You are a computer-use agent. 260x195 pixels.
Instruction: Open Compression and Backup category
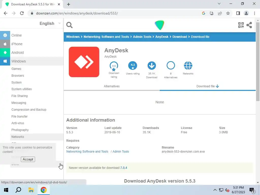pos(29,110)
